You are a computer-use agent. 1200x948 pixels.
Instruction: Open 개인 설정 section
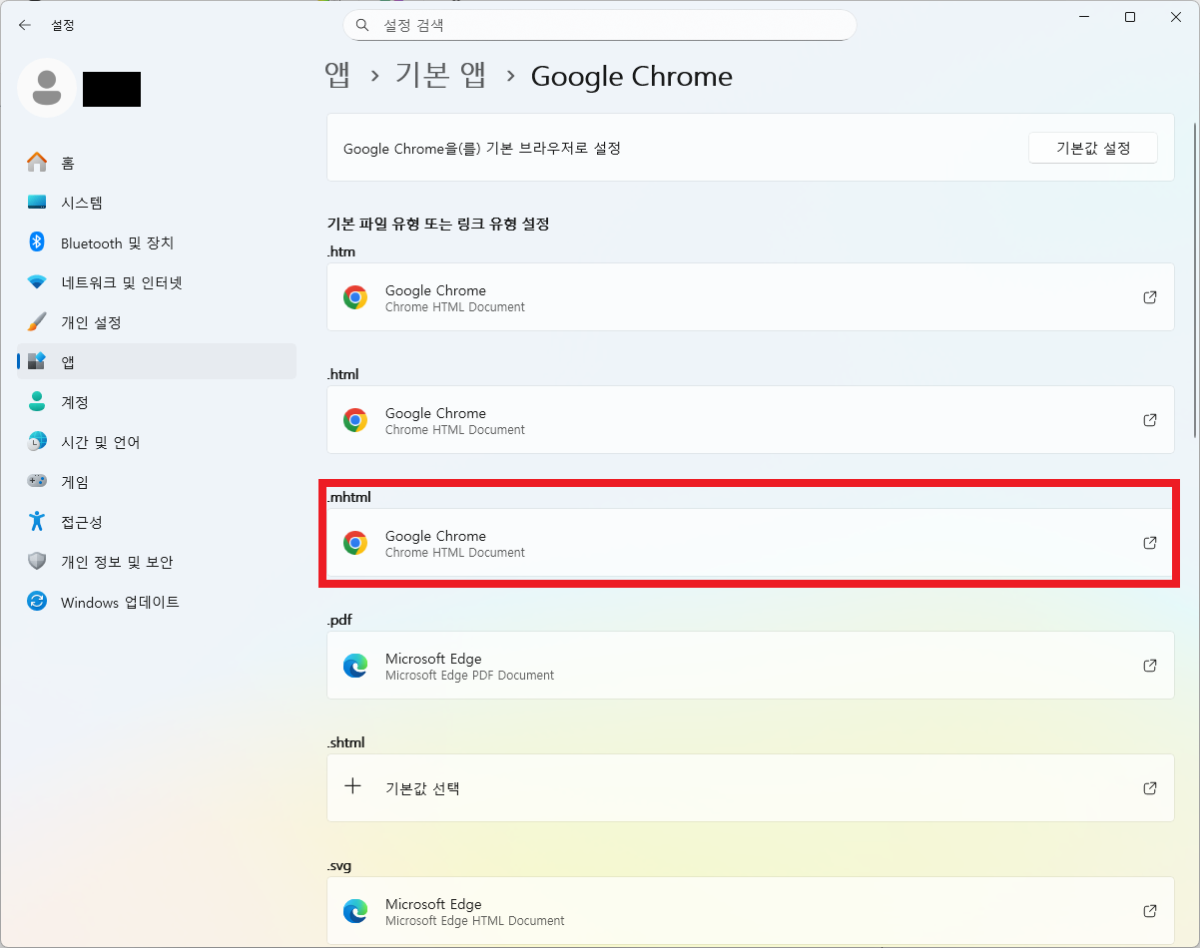point(157,322)
